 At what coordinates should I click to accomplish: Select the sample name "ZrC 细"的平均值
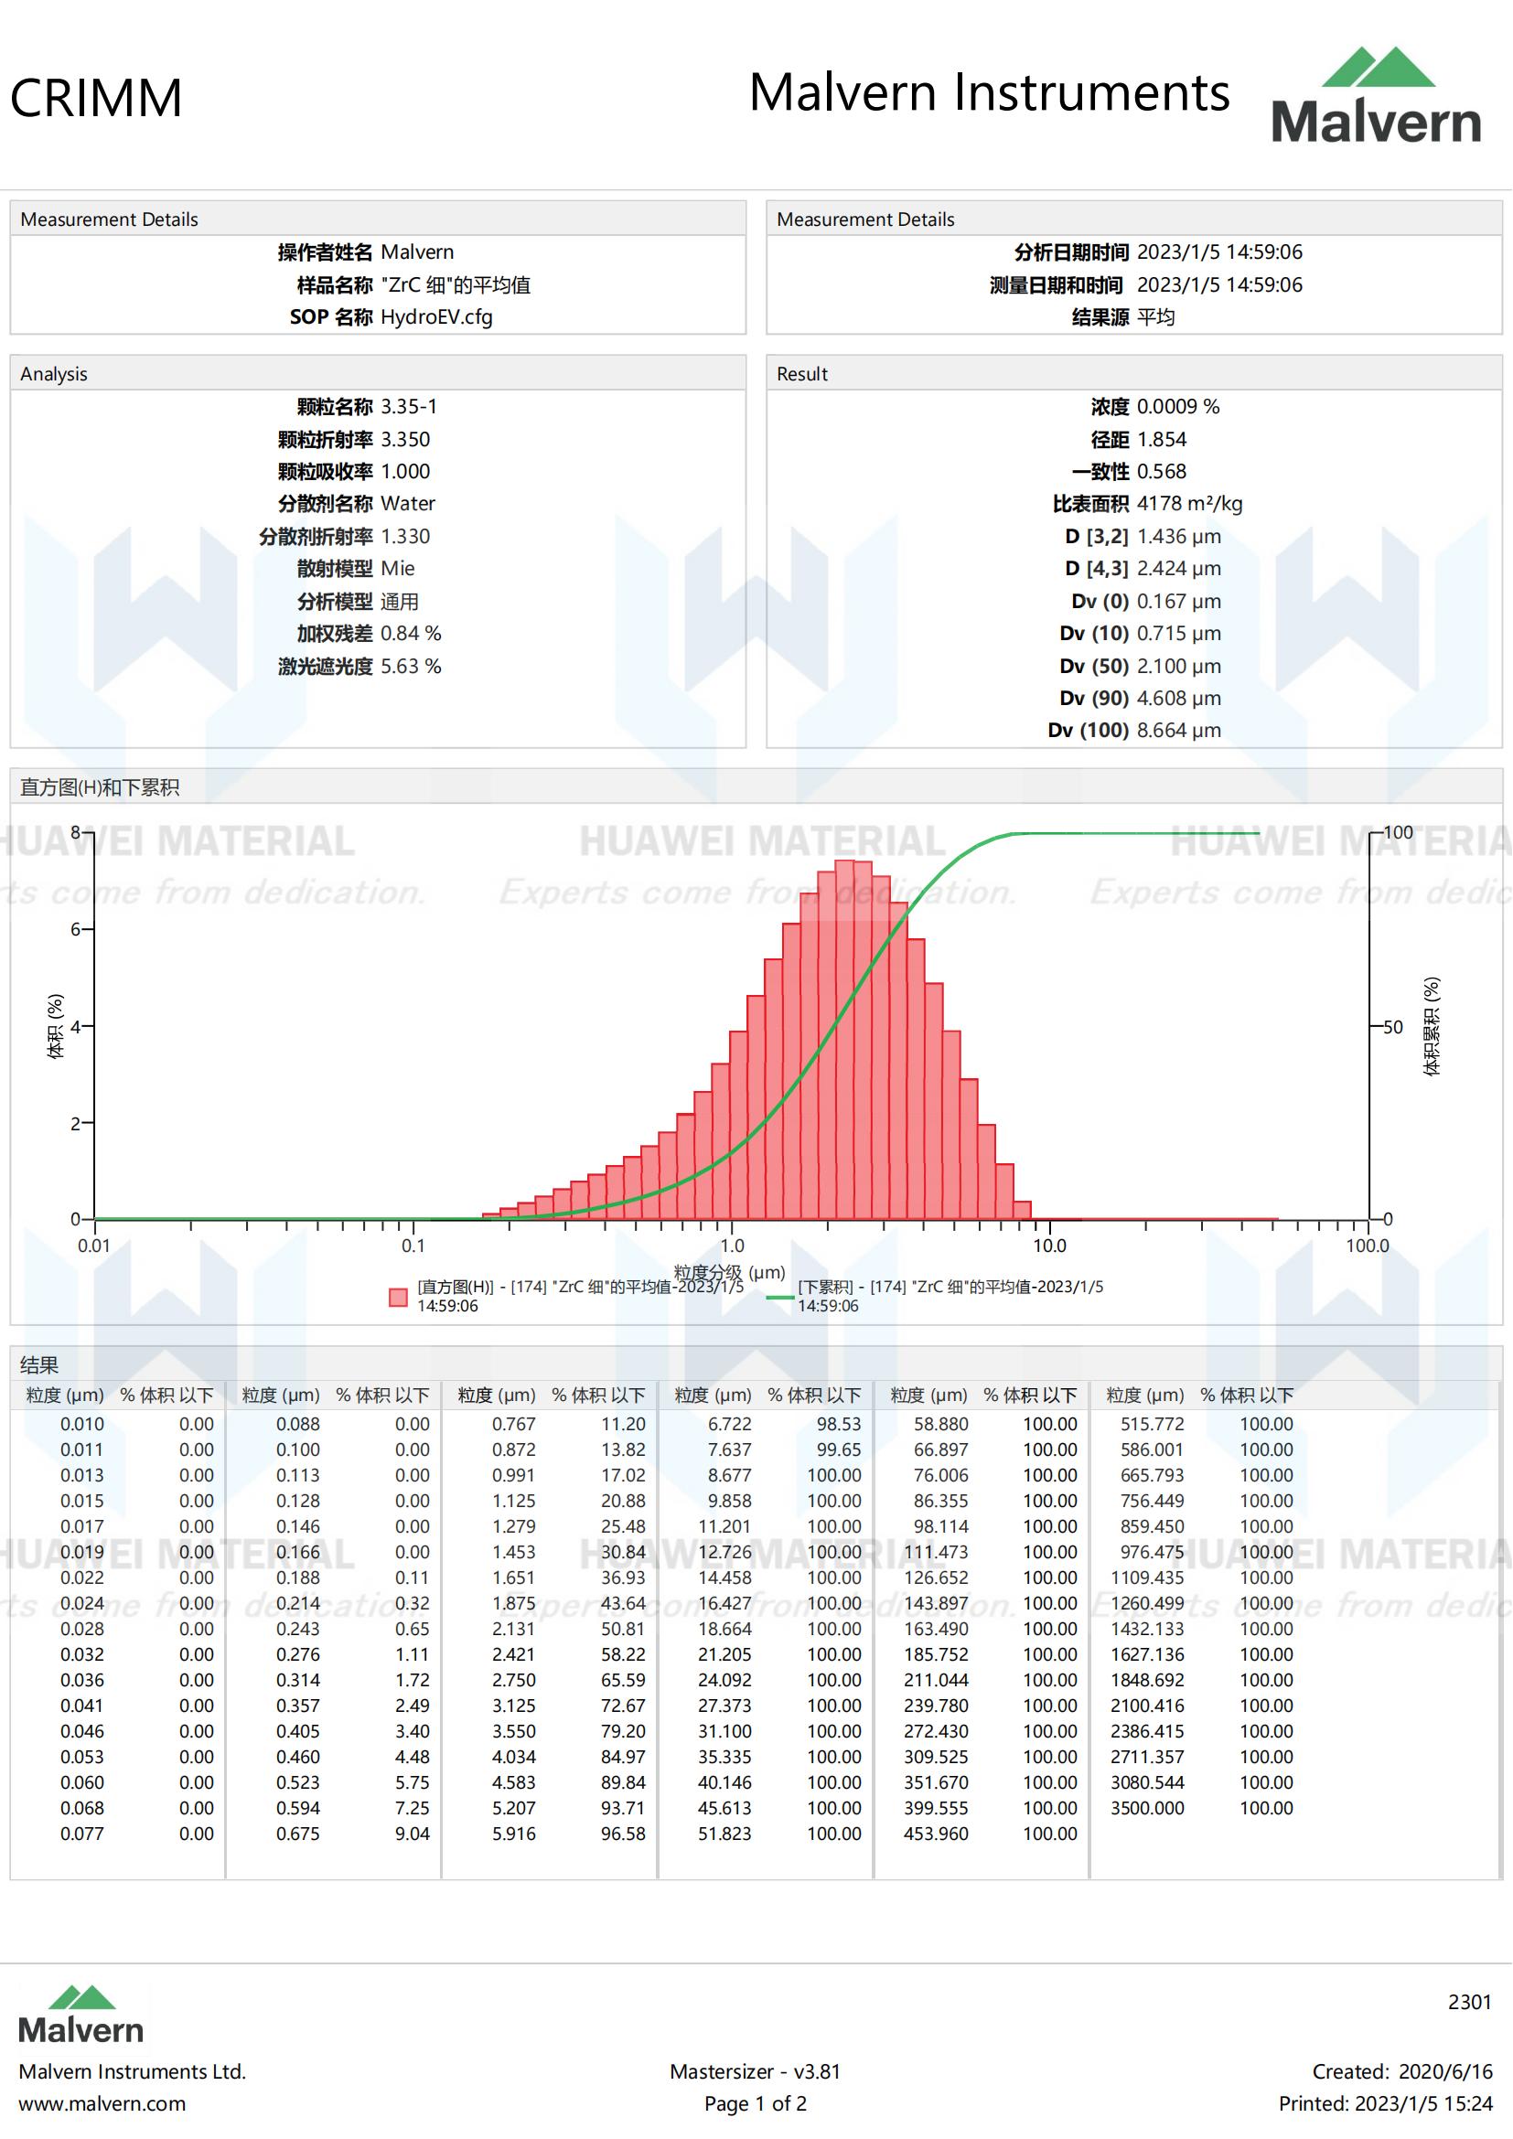coord(456,284)
